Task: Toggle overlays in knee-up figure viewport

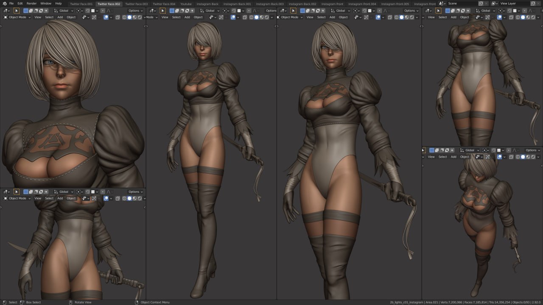Action: (x=378, y=17)
